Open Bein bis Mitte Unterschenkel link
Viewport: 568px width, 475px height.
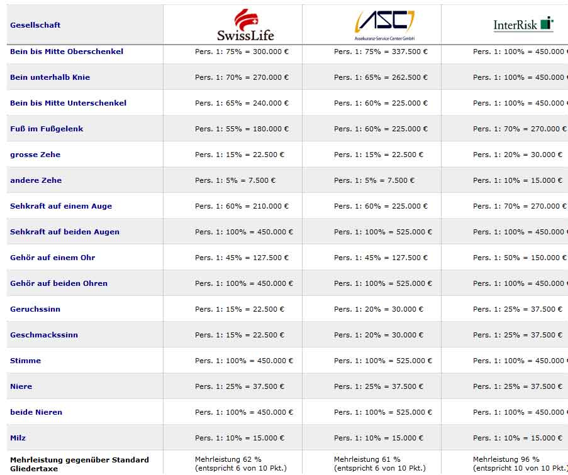click(68, 103)
